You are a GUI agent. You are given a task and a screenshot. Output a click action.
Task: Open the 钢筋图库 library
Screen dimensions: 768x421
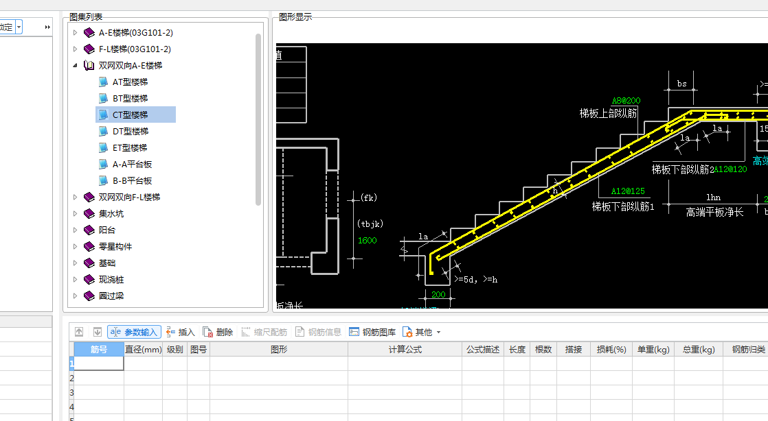pos(372,332)
